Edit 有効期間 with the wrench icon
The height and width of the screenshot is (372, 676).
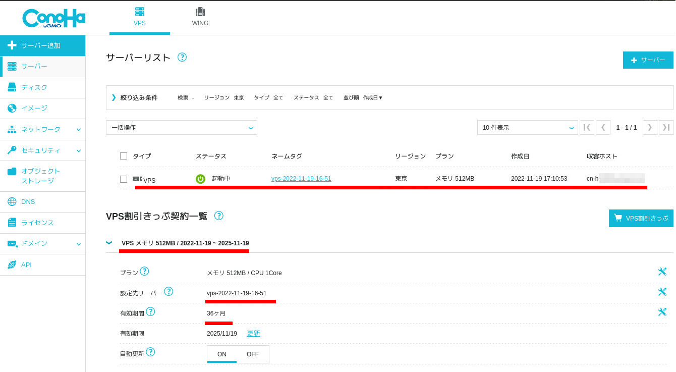click(x=662, y=312)
